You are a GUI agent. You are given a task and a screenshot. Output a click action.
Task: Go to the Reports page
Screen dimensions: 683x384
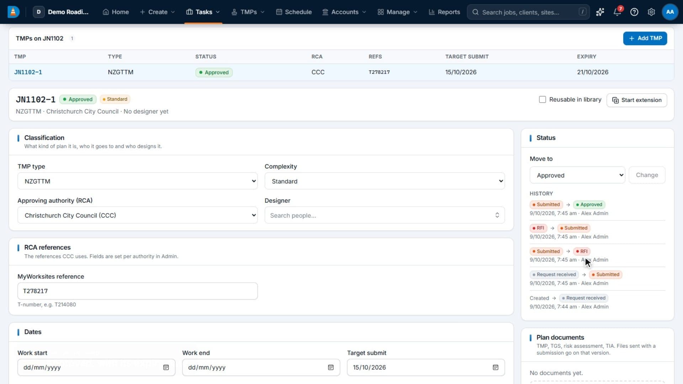tap(445, 12)
